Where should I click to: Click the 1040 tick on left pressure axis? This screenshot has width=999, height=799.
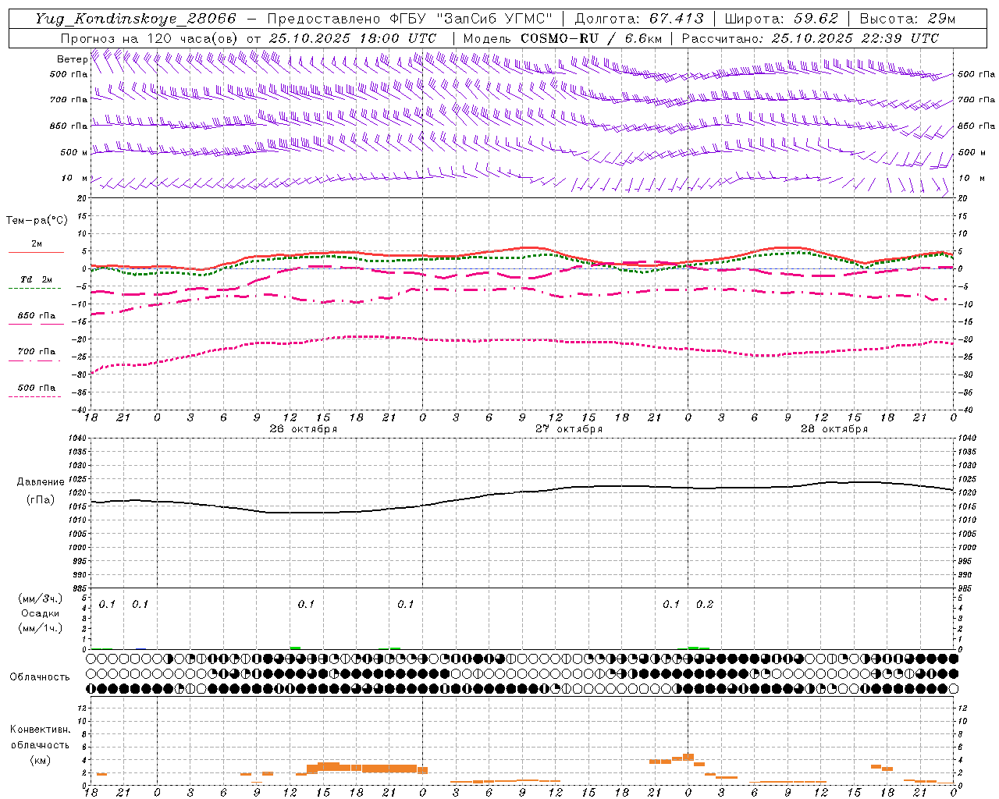click(76, 439)
